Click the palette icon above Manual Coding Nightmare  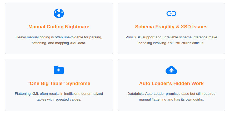59,13
